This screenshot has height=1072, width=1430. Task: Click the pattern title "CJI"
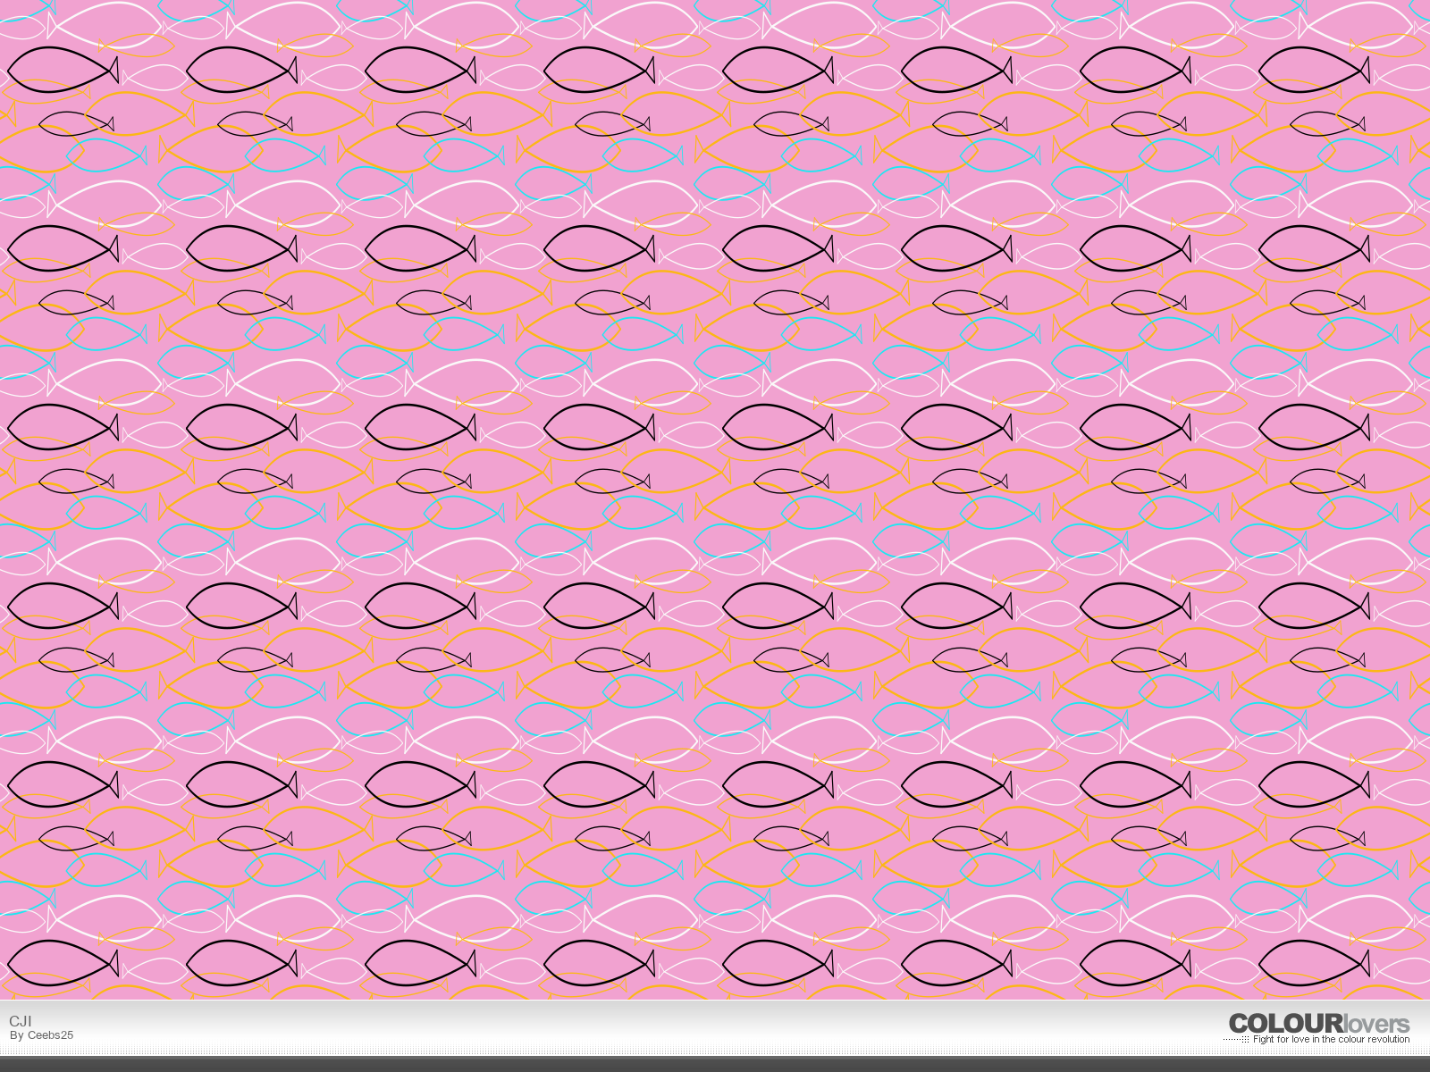[x=21, y=1021]
